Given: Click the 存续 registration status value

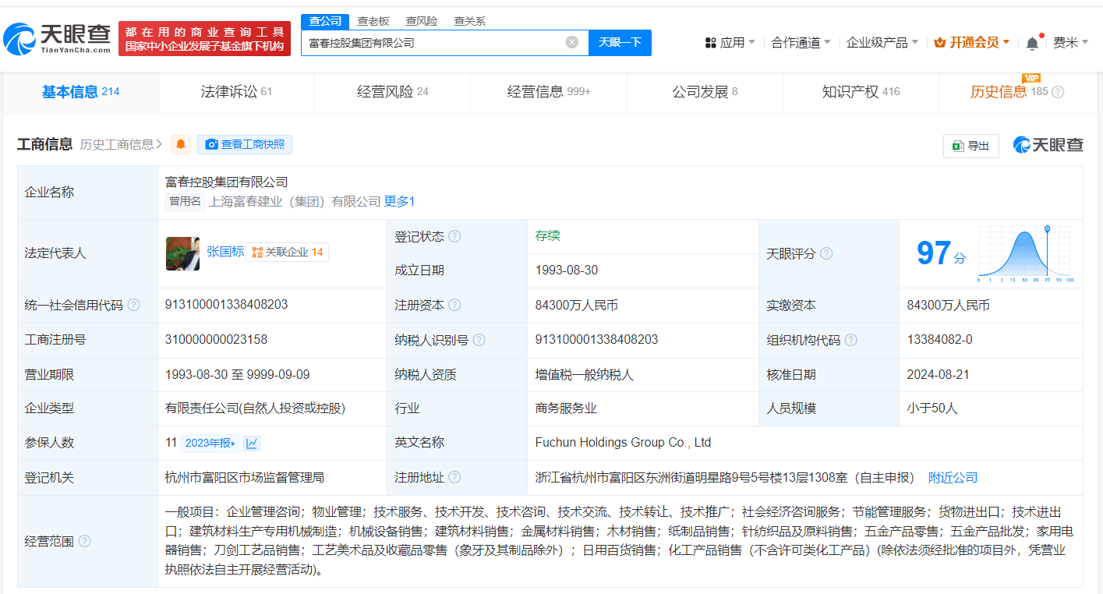Looking at the screenshot, I should (547, 235).
